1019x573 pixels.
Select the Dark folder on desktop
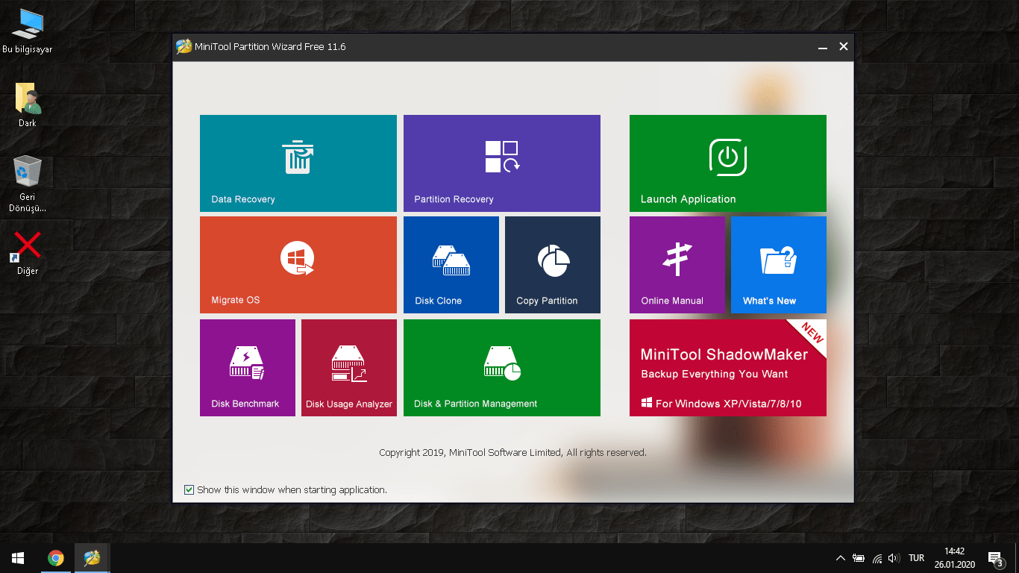28,105
